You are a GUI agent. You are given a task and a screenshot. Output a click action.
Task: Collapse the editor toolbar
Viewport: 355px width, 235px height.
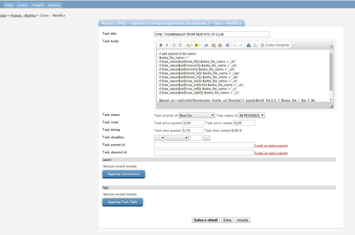coord(331,47)
